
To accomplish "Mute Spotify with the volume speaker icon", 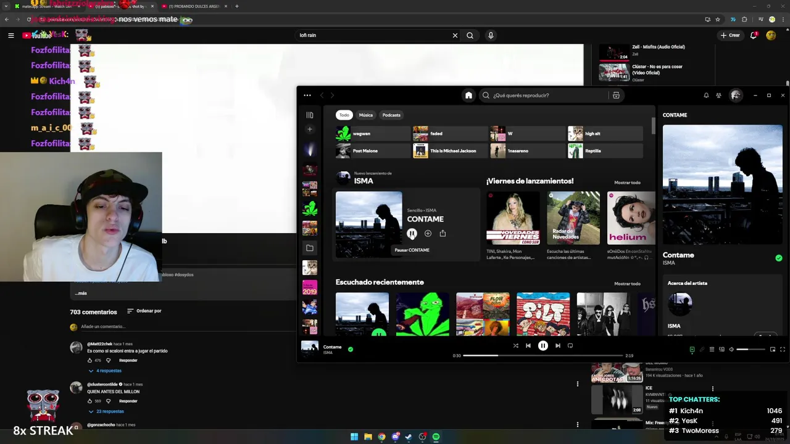I will pyautogui.click(x=731, y=349).
